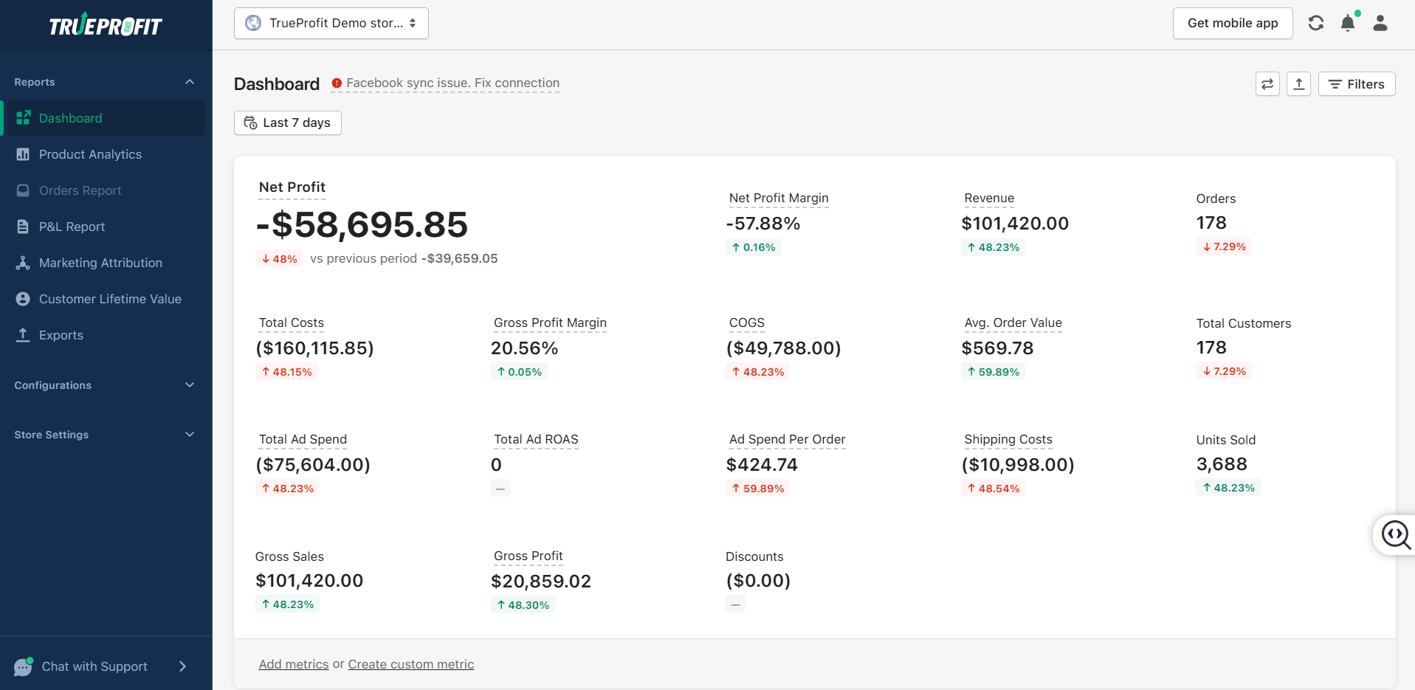Click the swap compare arrows button
The width and height of the screenshot is (1415, 690).
click(x=1267, y=84)
